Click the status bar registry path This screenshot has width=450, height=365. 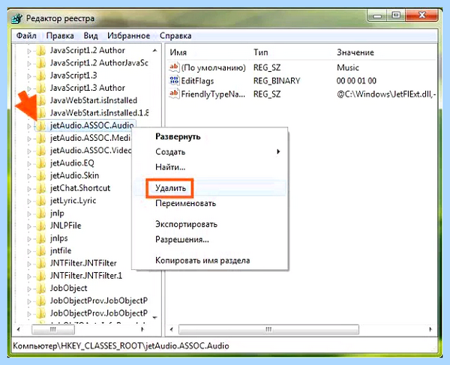click(x=121, y=346)
